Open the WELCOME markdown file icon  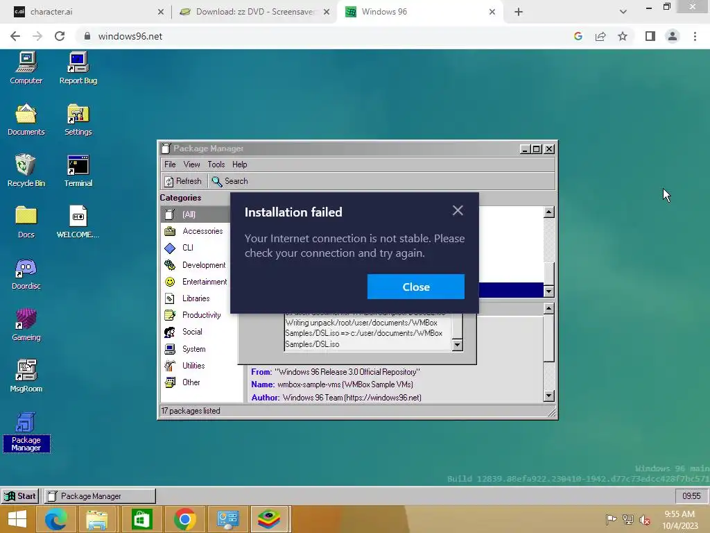pyautogui.click(x=78, y=222)
